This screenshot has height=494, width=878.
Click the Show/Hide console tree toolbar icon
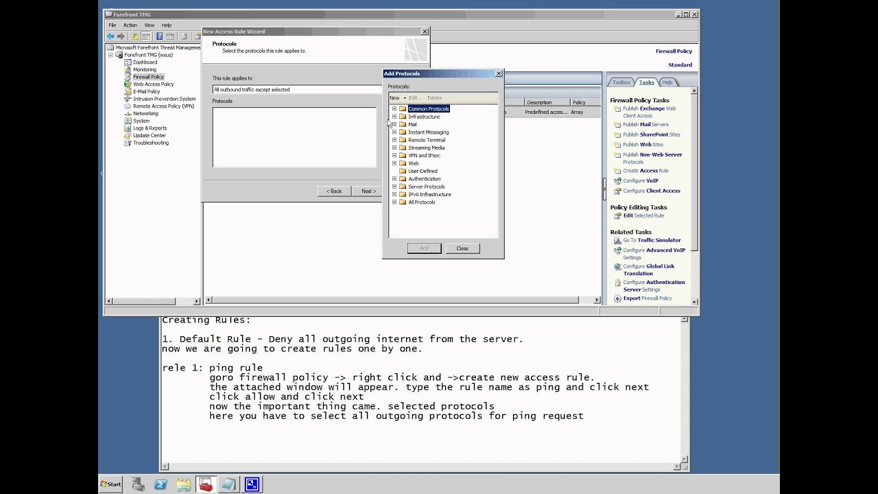pos(146,36)
